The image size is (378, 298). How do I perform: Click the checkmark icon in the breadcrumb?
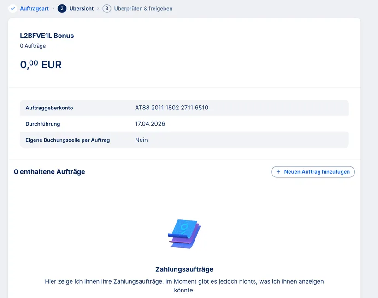pos(12,8)
